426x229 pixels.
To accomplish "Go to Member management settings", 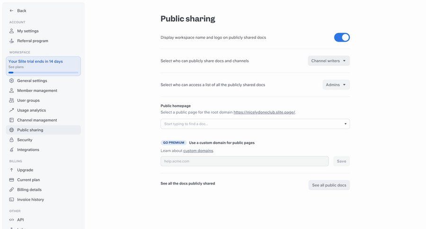I will (37, 90).
